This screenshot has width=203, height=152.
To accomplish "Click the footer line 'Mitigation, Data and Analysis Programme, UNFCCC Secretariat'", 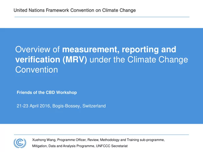I will coord(80,146).
